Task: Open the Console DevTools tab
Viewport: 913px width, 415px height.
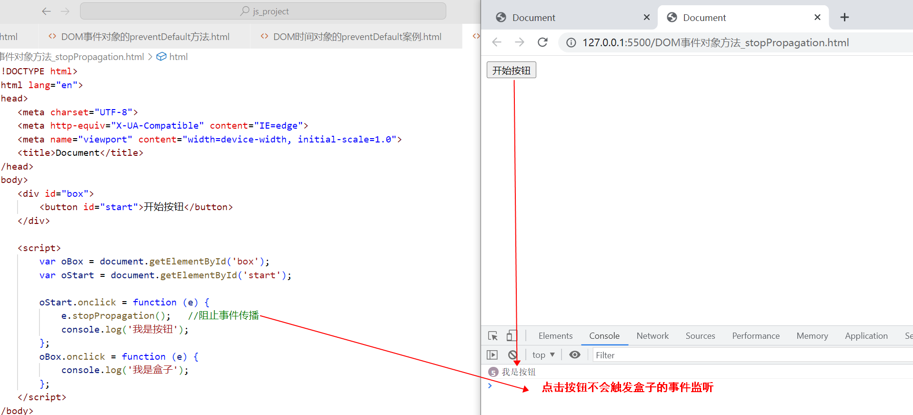Action: click(x=604, y=336)
